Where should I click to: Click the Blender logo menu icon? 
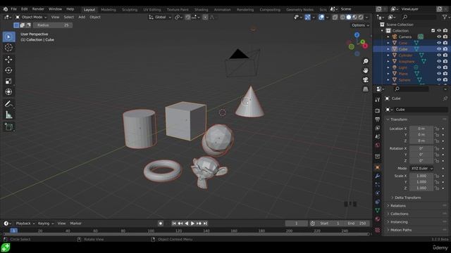(x=5, y=9)
